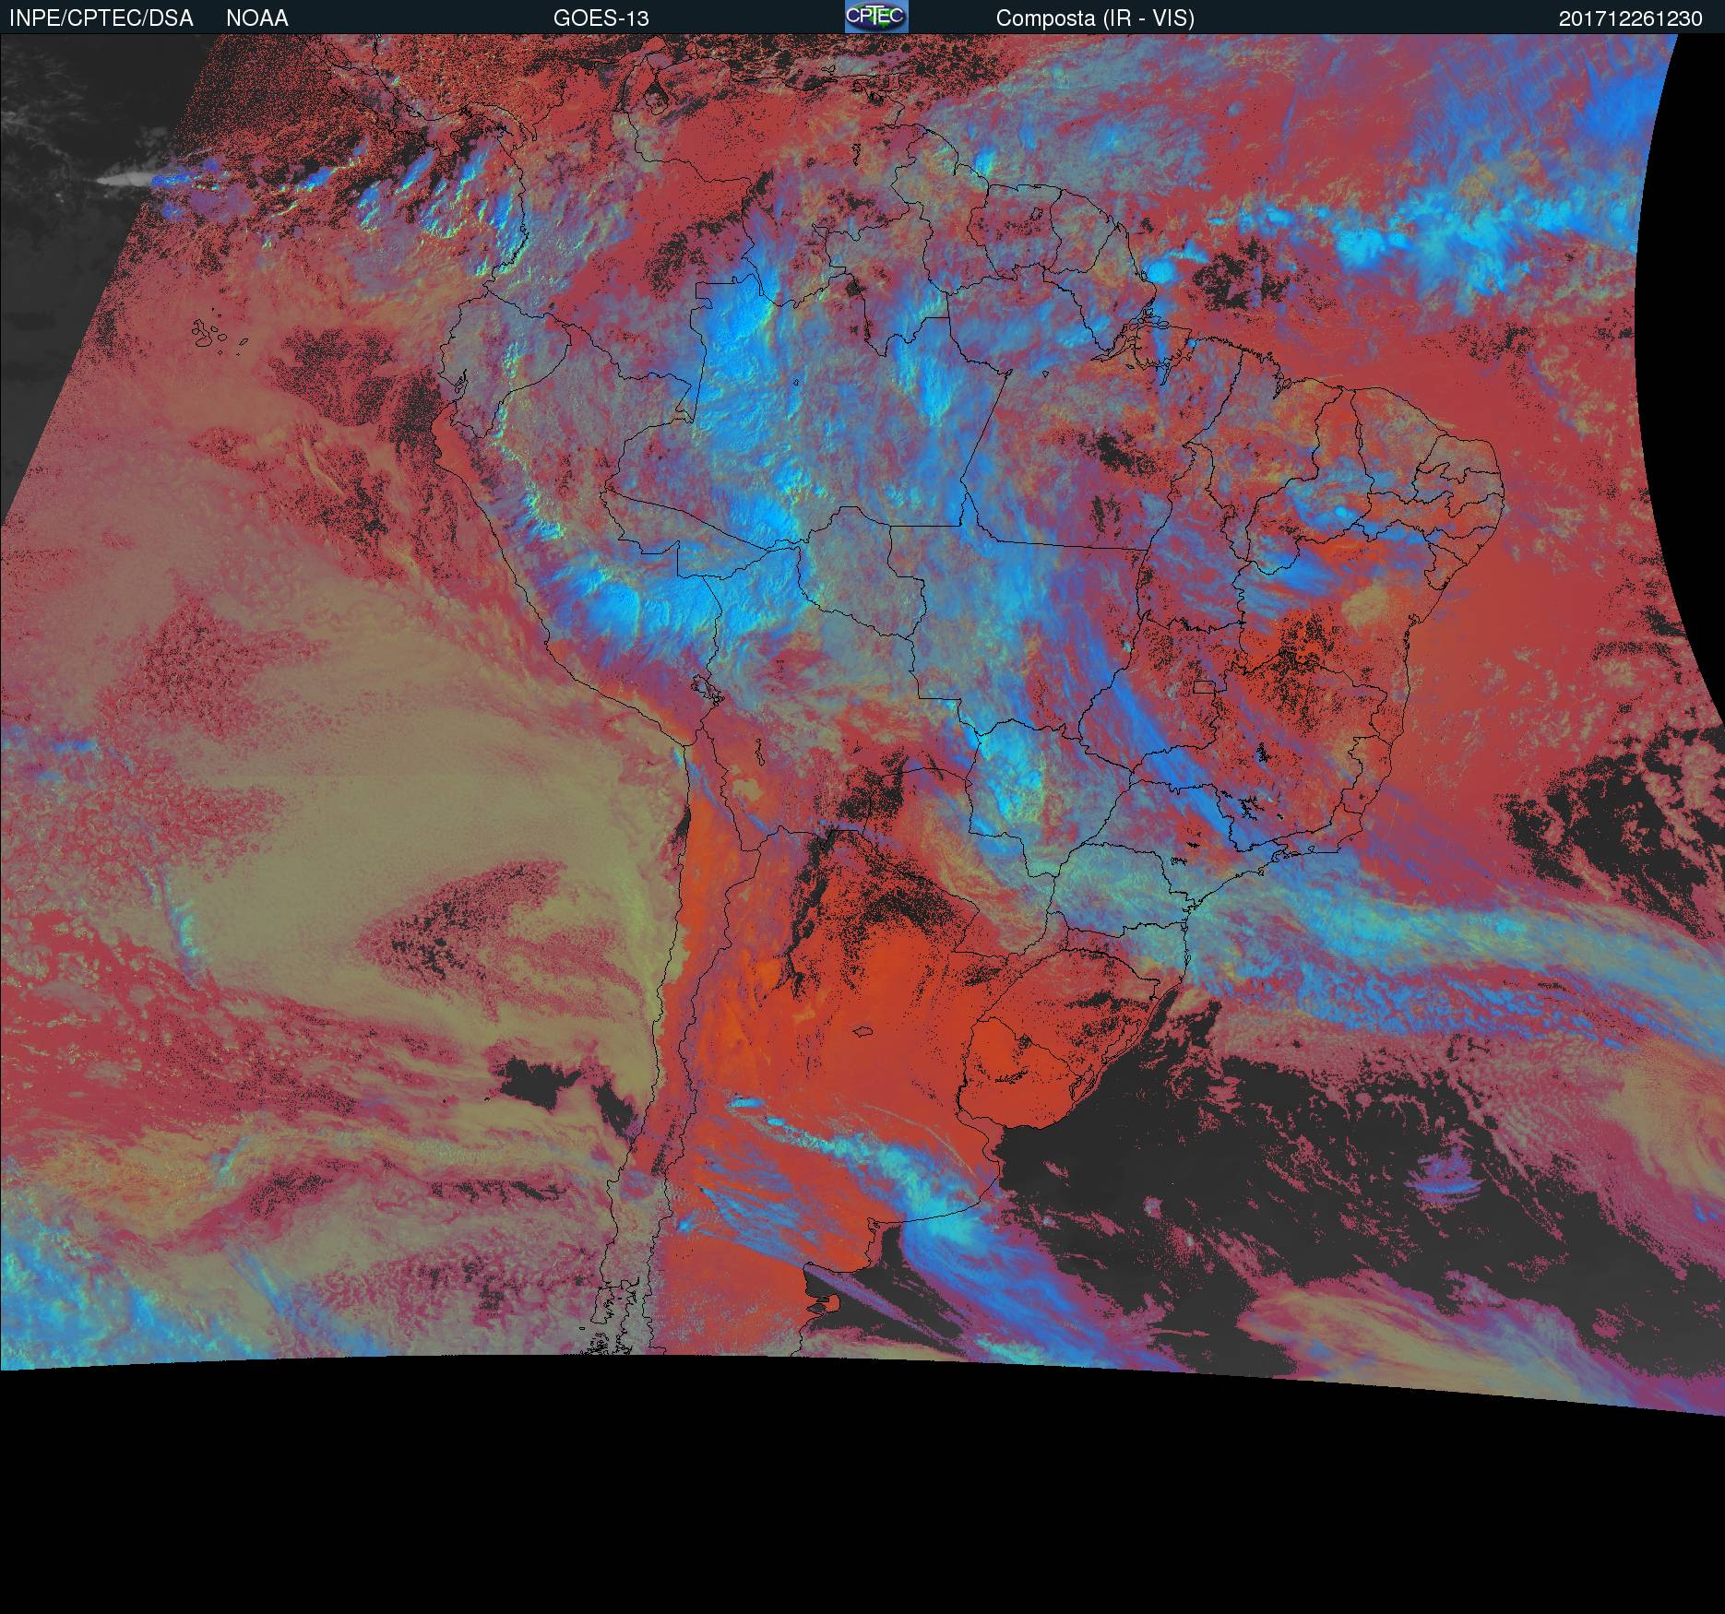This screenshot has height=1614, width=1725.
Task: Click the Composta (IR - VIS) title
Action: pyautogui.click(x=1095, y=18)
